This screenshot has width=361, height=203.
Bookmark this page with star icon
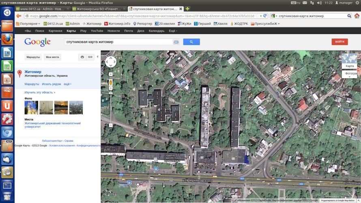click(x=257, y=16)
